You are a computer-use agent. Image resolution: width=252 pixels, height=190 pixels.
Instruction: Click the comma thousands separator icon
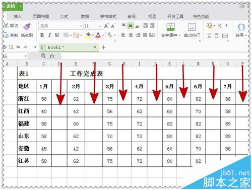pos(227,26)
